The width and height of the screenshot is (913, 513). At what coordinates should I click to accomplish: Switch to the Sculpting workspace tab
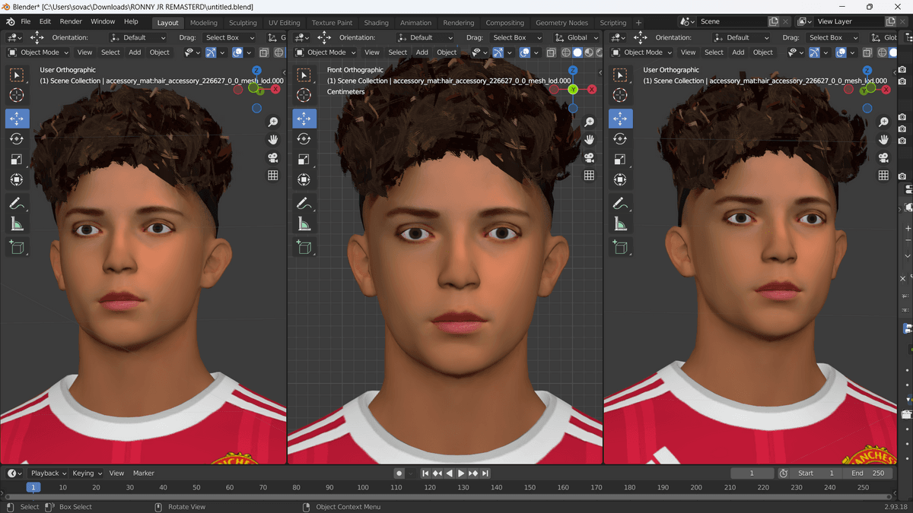pyautogui.click(x=243, y=23)
